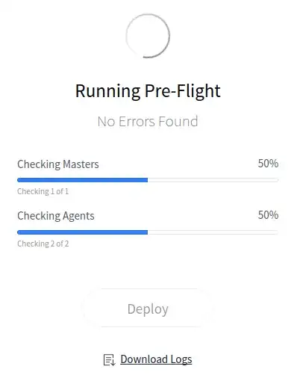297x378 pixels.
Task: Click the word Agents in Checking Agents
Action: coord(78,216)
